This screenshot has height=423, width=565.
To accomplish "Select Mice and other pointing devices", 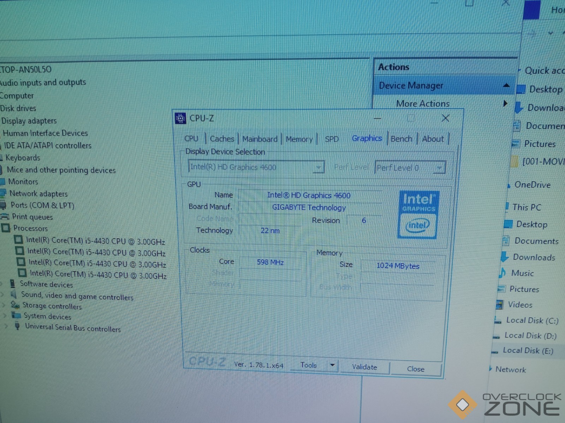I will click(61, 170).
